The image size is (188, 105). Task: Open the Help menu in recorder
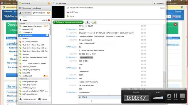144,89
